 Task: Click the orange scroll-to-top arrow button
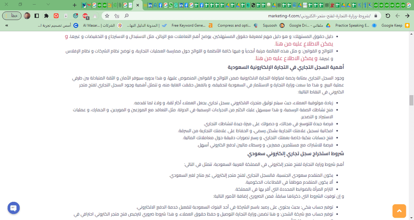tap(399, 211)
